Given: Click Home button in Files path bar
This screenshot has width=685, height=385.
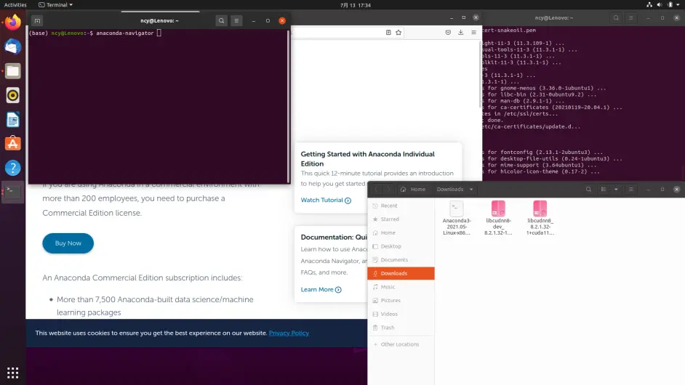Looking at the screenshot, I should tap(413, 190).
